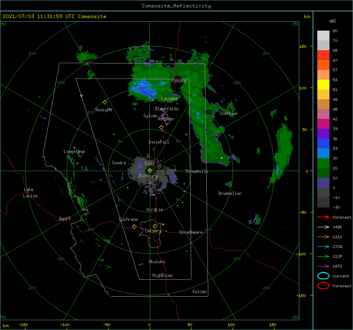Click the yellow diamond marker in Calgary

(155, 226)
